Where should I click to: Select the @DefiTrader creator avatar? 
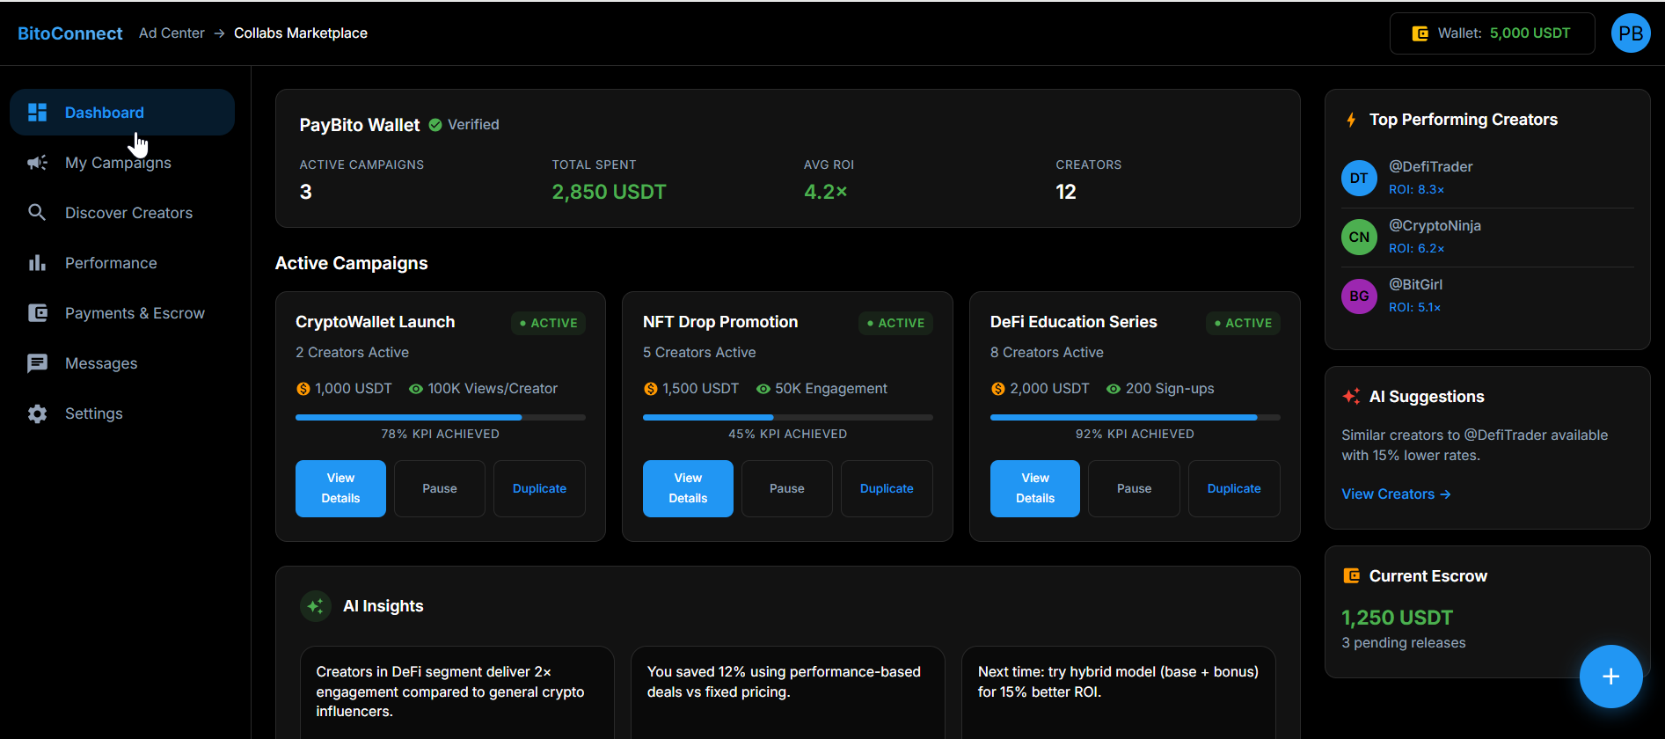pyautogui.click(x=1359, y=179)
